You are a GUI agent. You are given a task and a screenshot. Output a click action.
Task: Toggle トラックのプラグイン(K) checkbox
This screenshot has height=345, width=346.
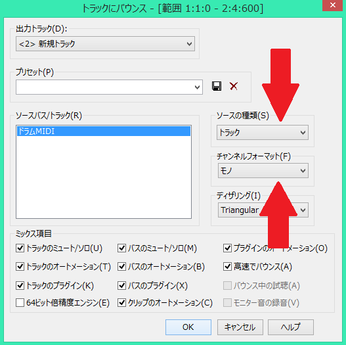tap(20, 286)
